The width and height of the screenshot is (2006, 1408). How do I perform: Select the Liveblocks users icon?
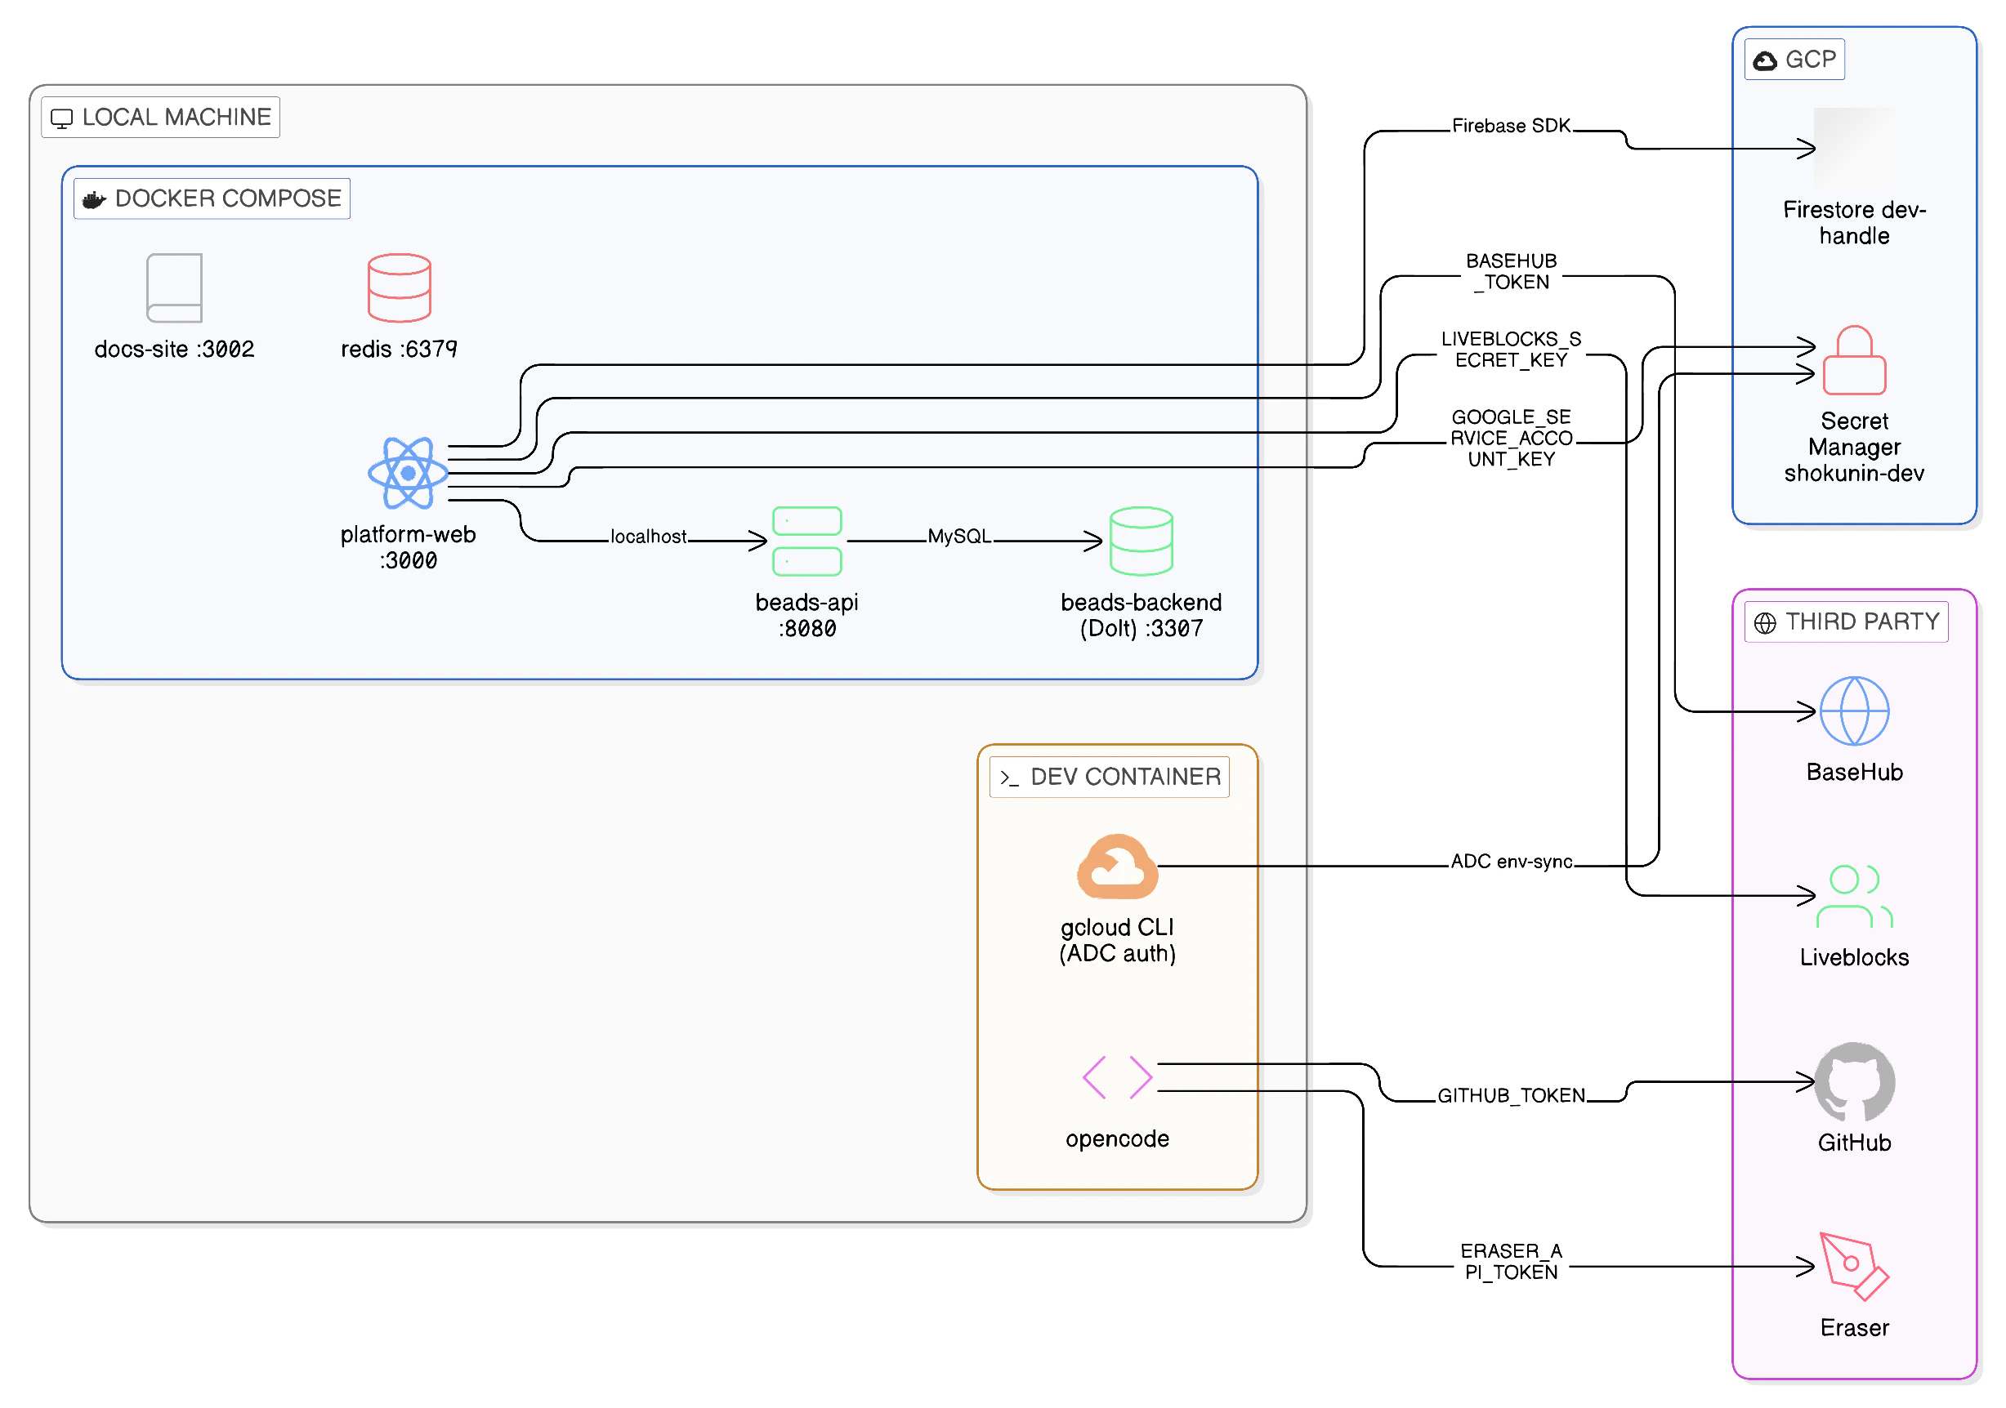coord(1854,897)
